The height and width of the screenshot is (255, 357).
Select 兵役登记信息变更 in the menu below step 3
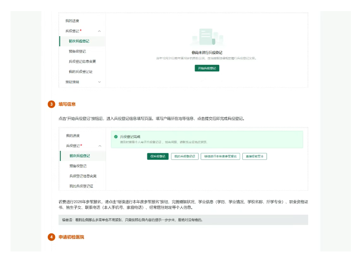point(83,176)
